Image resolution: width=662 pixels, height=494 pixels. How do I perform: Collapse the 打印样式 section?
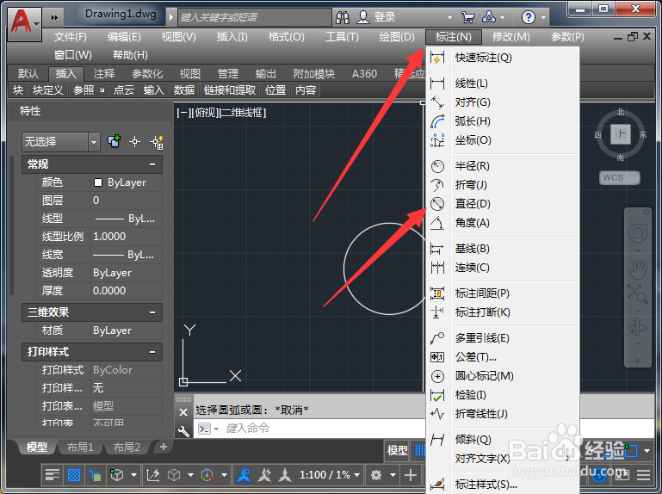152,352
